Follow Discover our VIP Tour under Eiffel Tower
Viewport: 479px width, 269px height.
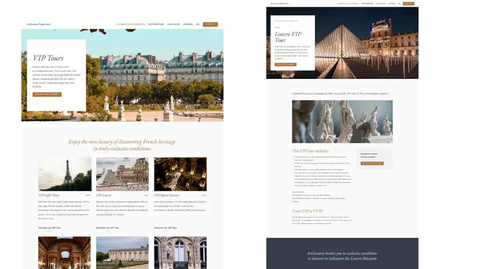49,228
